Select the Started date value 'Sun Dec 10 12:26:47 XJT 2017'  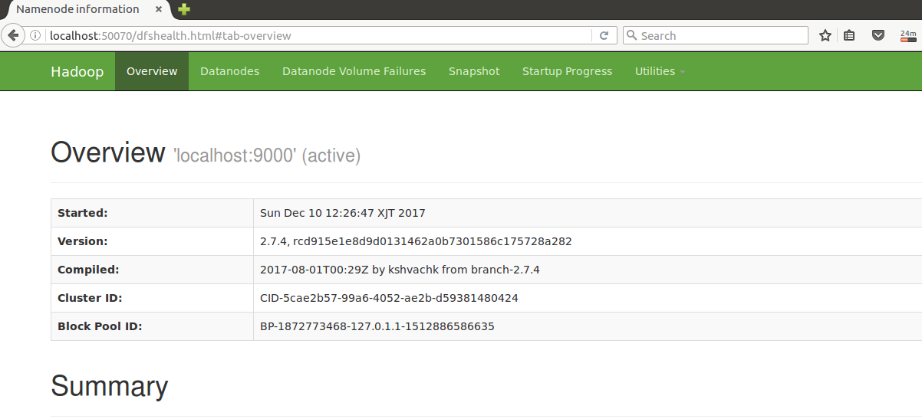point(343,213)
